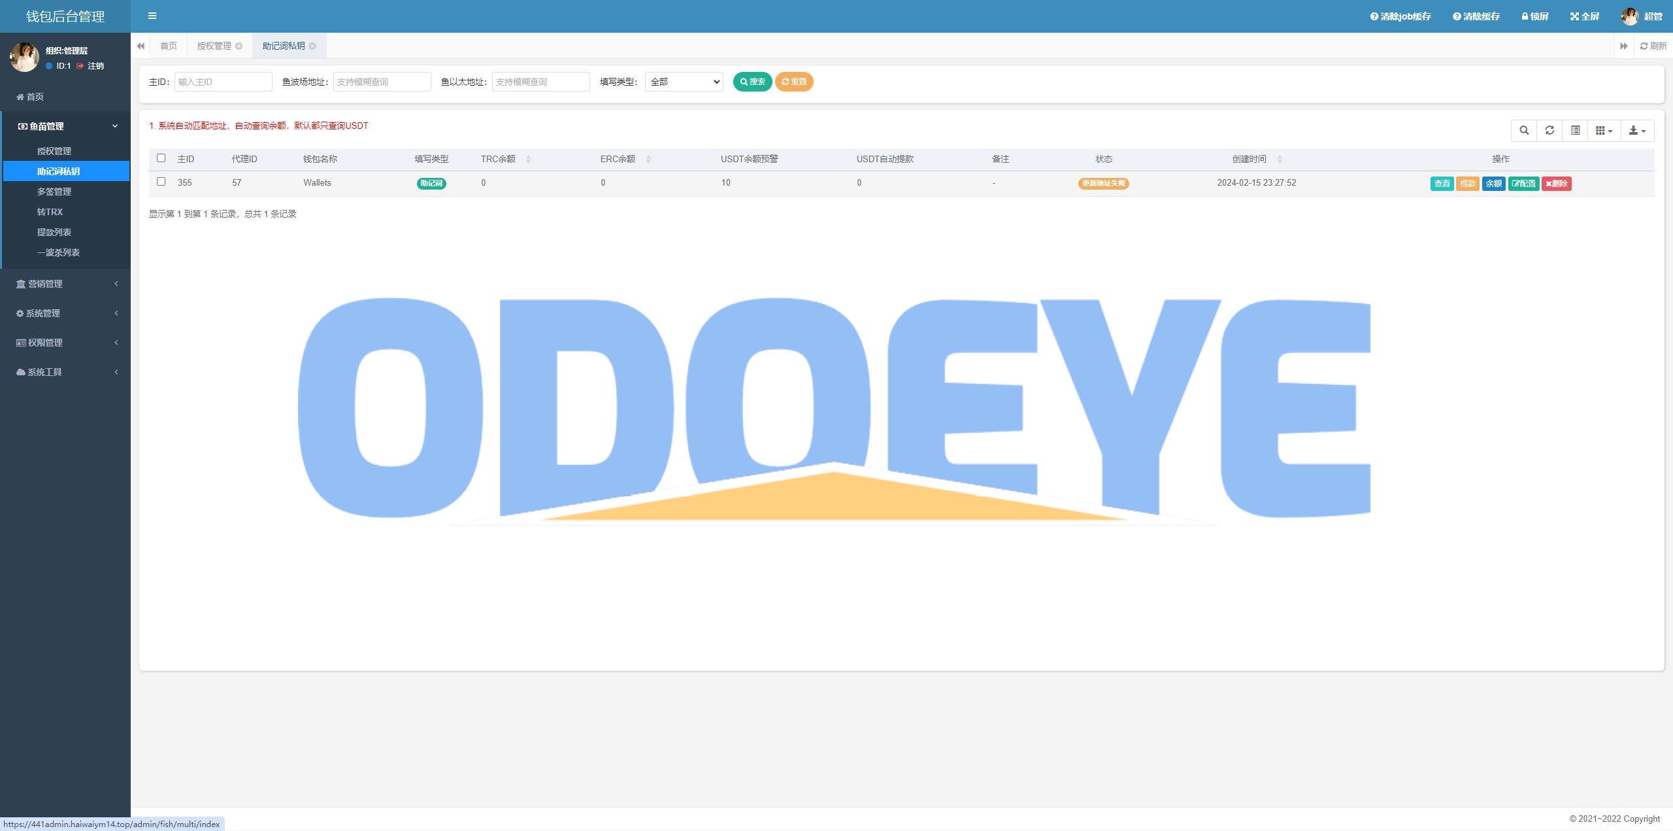Click the green 搜索 button
Screen dimensions: 1673x831
[752, 82]
